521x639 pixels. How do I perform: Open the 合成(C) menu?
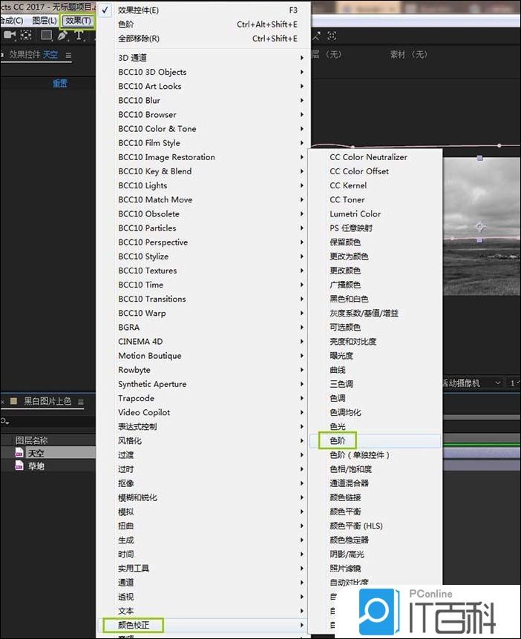12,20
